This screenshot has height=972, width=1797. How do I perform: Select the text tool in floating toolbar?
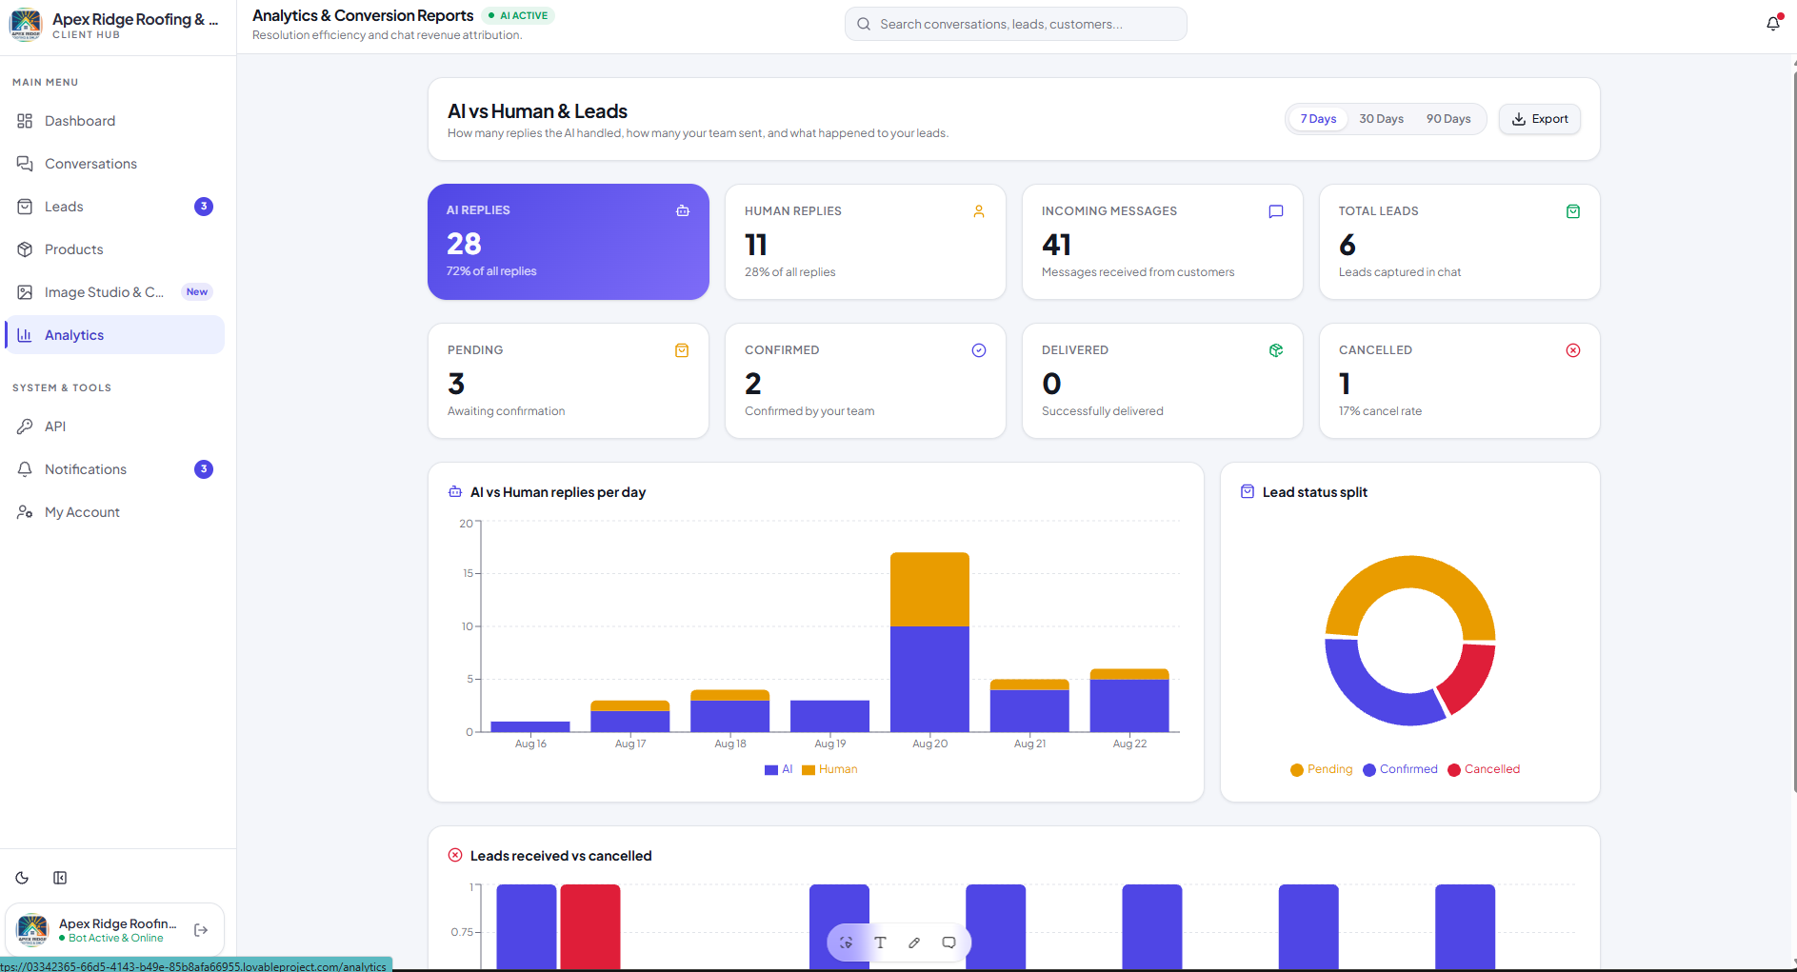tap(880, 942)
